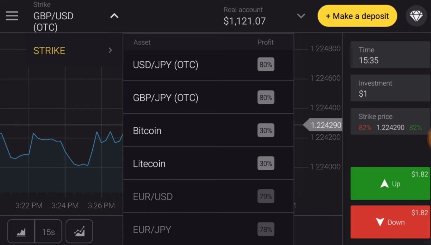Choose Bitcoin from the asset list

tap(208, 130)
